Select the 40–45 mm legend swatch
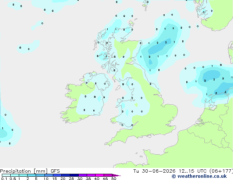This screenshot has width=233, height=180. tap(100, 175)
